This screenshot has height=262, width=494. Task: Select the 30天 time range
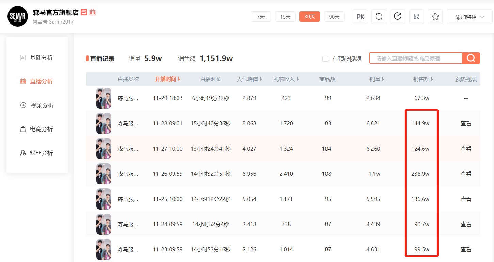(309, 17)
